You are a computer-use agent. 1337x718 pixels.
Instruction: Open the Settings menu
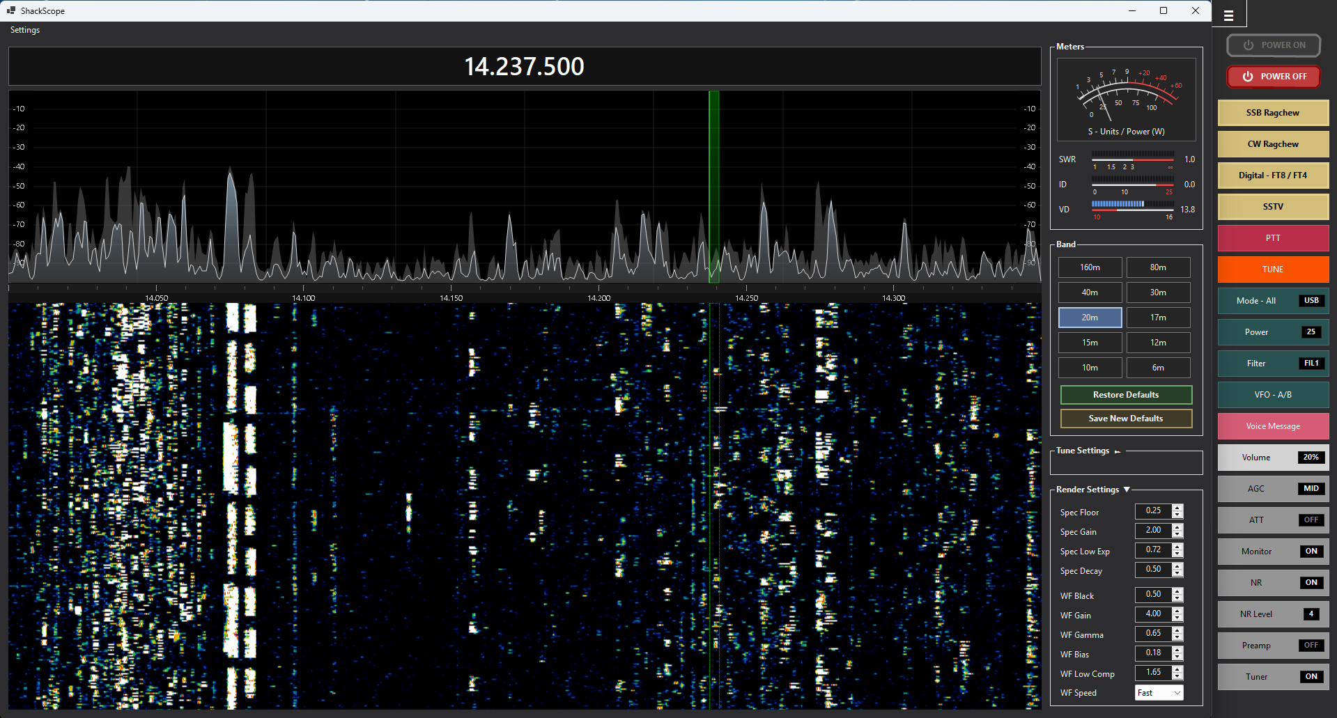pos(25,30)
